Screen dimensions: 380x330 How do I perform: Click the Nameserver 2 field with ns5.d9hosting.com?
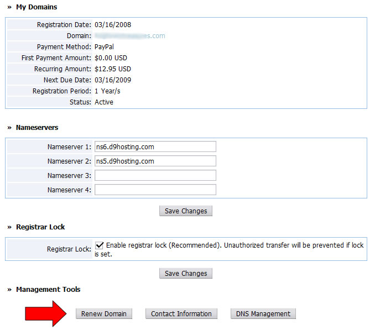pyautogui.click(x=155, y=161)
